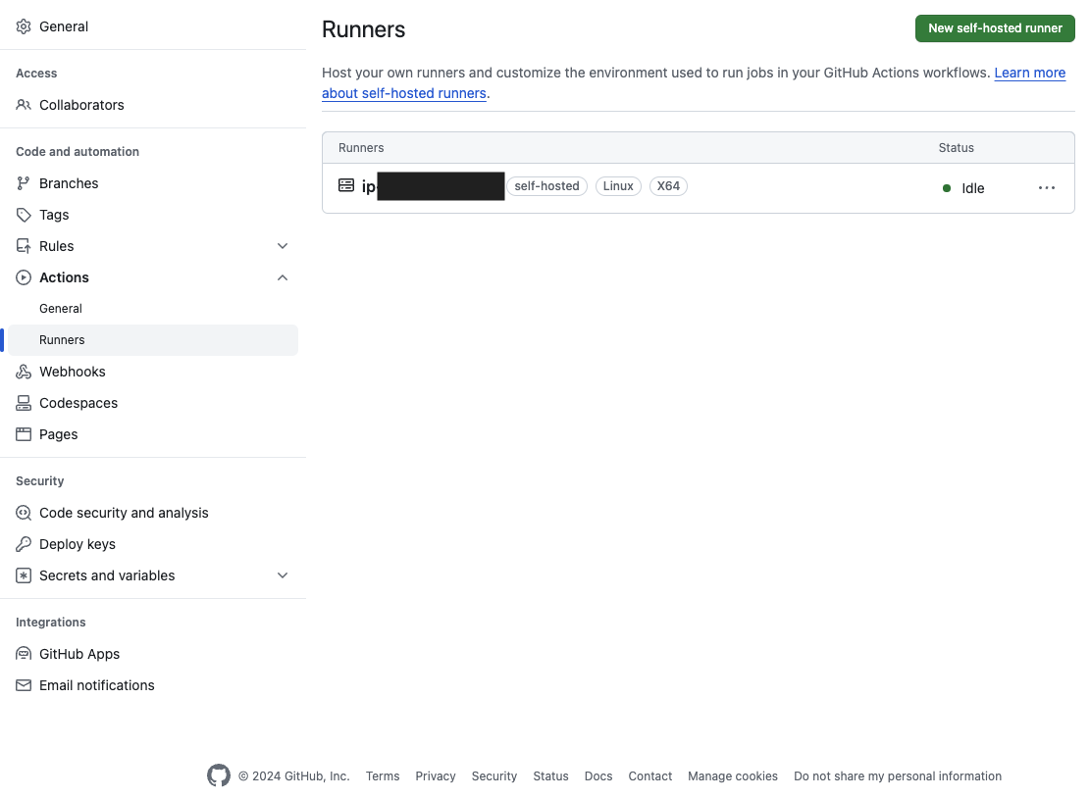The height and width of the screenshot is (799, 1090).
Task: Click Manage cookies in footer
Action: pyautogui.click(x=733, y=776)
